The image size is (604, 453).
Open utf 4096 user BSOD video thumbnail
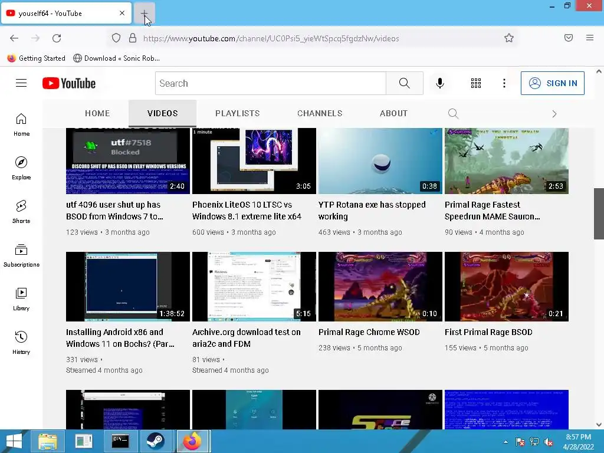[x=128, y=161]
